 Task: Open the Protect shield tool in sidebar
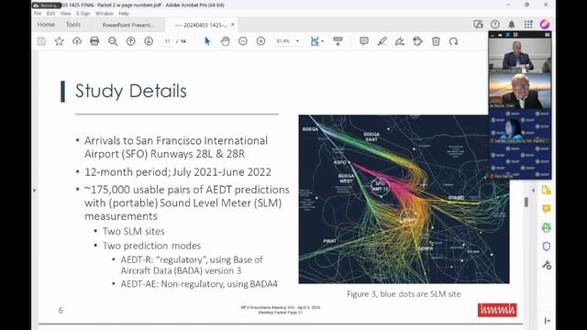(547, 247)
